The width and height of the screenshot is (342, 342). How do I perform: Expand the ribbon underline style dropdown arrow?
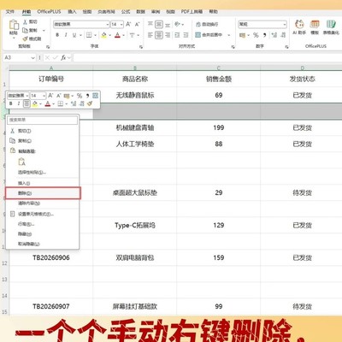[x=80, y=35]
